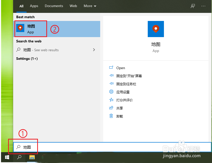Expand 地图 - See web results chevron
Viewport: 212px width, 163px height.
pyautogui.click(x=94, y=50)
